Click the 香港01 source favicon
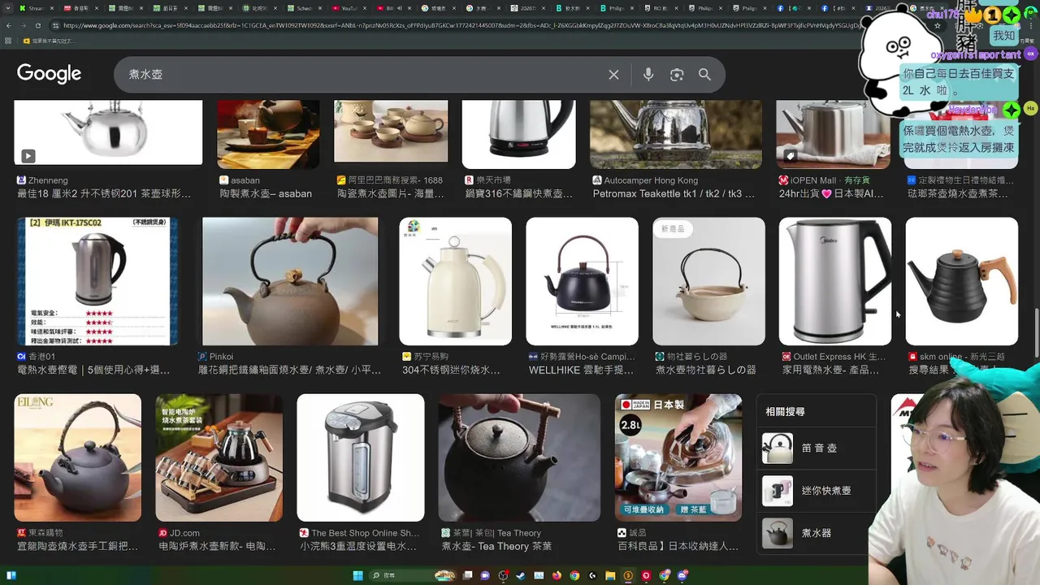Screen dimensions: 1040x585 (21, 357)
